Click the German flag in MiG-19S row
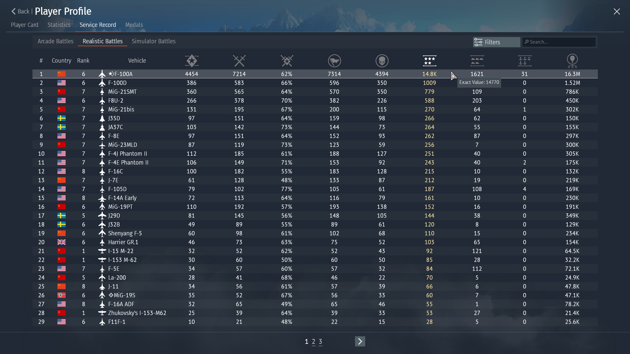Screen dimensions: 630x354 click(61, 295)
